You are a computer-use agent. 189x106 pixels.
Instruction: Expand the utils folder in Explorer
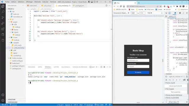[14, 50]
